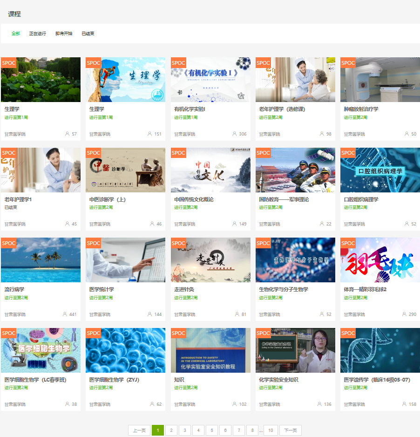Show 已结束 courses tab
Screen dimensions: 420x437
pyautogui.click(x=88, y=34)
